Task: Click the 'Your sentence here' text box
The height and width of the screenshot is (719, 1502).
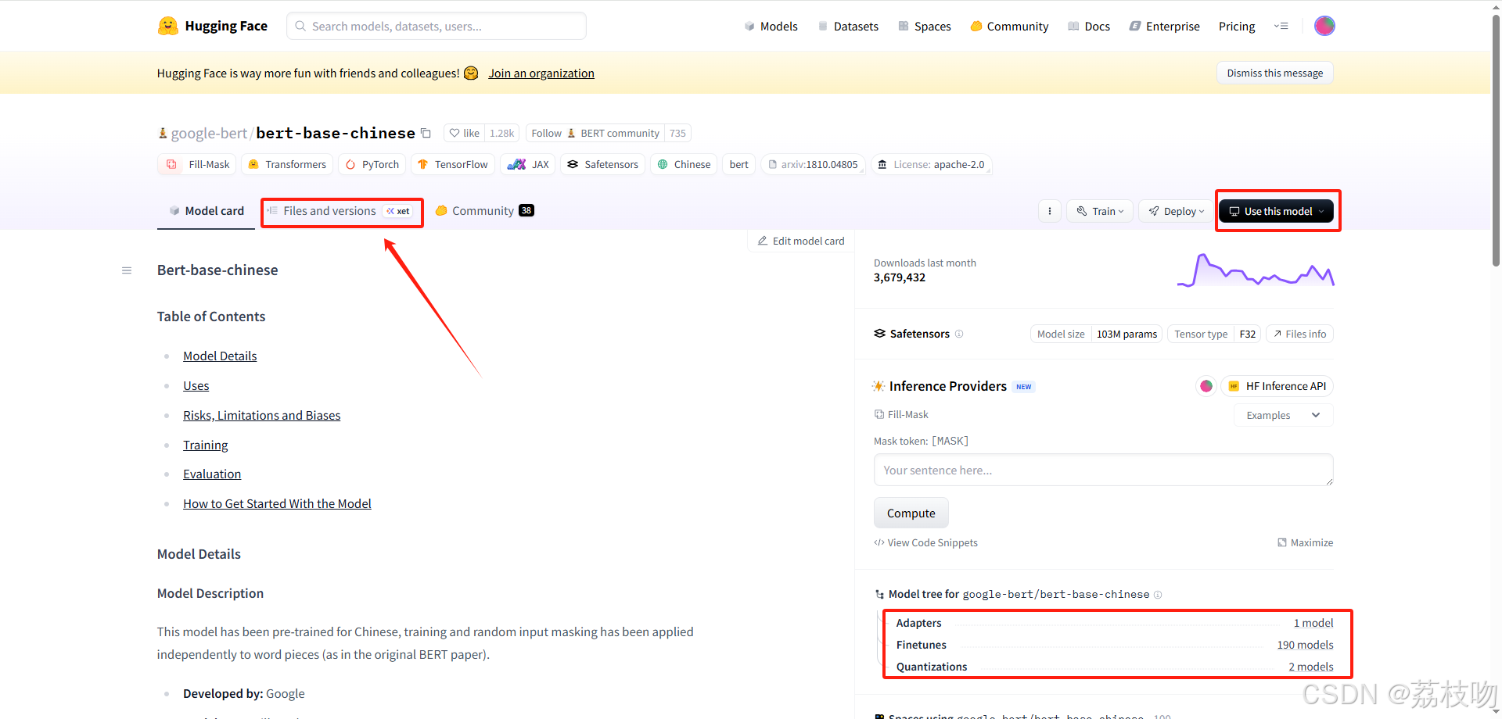Action: [1103, 470]
